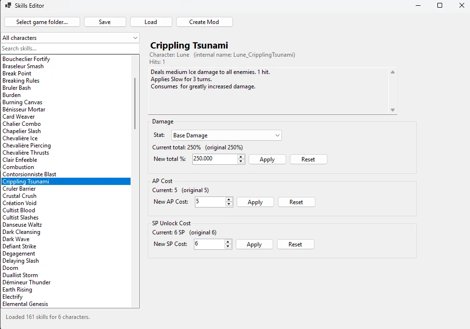Click the Create Mod button

205,22
